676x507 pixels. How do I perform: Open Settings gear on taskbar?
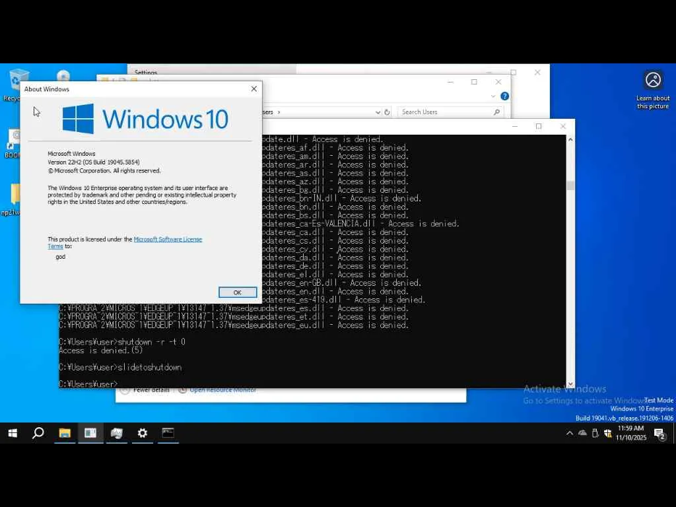pyautogui.click(x=143, y=433)
